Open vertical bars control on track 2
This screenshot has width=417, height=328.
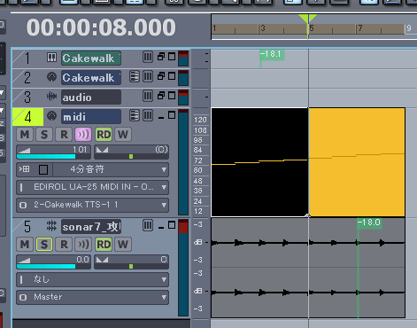tap(148, 76)
